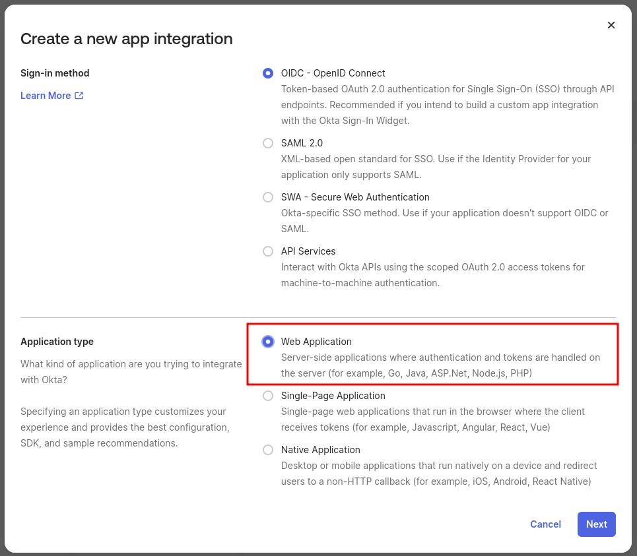Select OIDC - OpenID Connect radio button
The height and width of the screenshot is (556, 637).
[x=268, y=73]
